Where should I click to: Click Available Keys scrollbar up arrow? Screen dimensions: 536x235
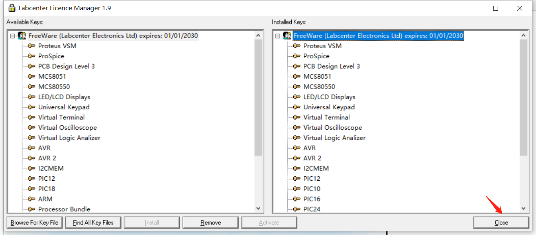[x=258, y=35]
